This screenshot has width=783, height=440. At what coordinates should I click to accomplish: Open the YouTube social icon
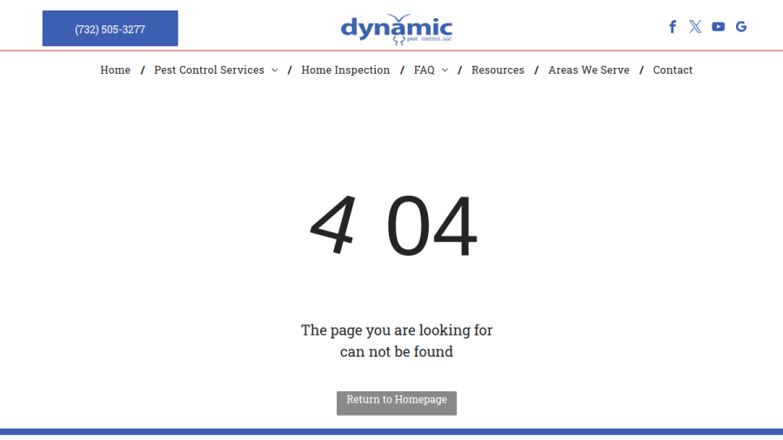tap(718, 27)
